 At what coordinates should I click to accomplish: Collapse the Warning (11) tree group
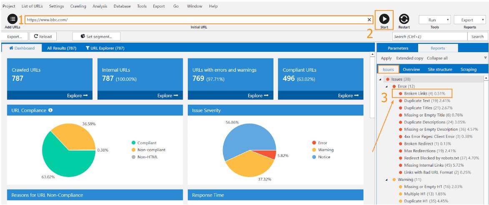click(x=387, y=180)
